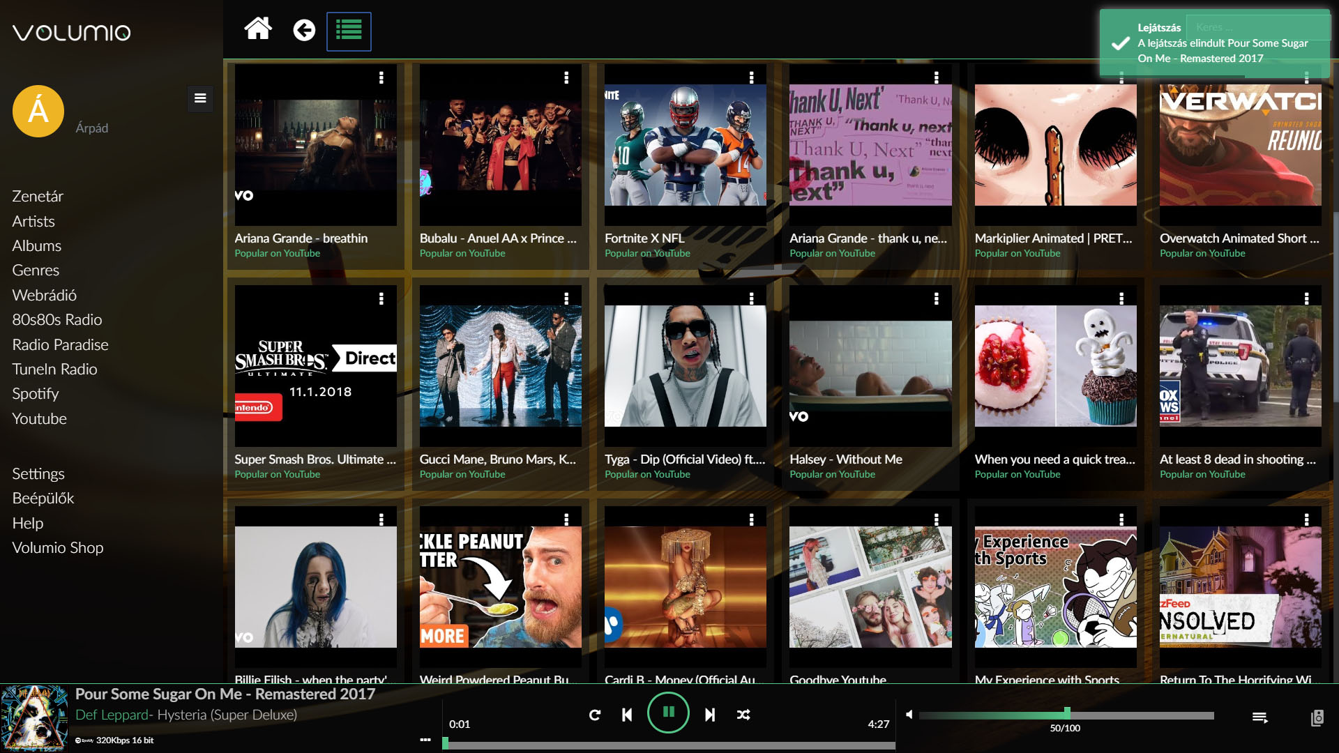Open options menu for Ariana Grande - thank u, next
Image resolution: width=1339 pixels, height=753 pixels.
[x=936, y=77]
